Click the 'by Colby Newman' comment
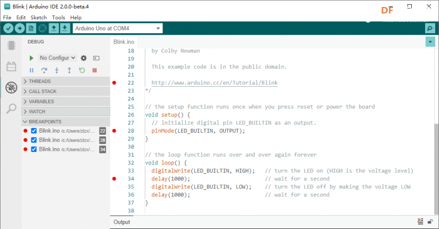Viewport: 439px width, 229px height. click(176, 51)
